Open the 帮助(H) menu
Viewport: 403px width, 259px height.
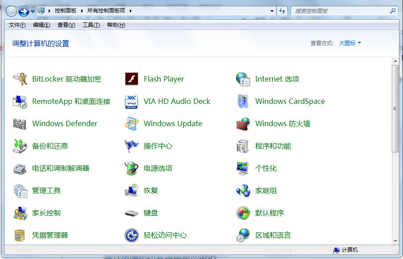tap(116, 25)
